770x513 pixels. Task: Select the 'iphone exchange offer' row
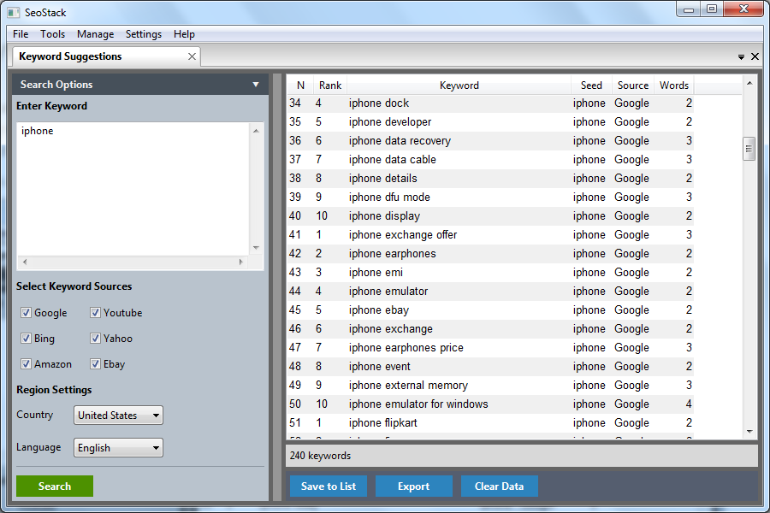[x=490, y=234]
